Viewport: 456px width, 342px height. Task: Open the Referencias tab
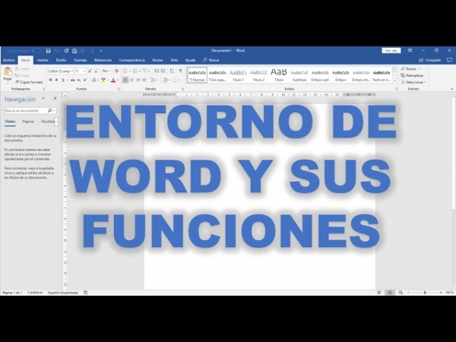(103, 60)
